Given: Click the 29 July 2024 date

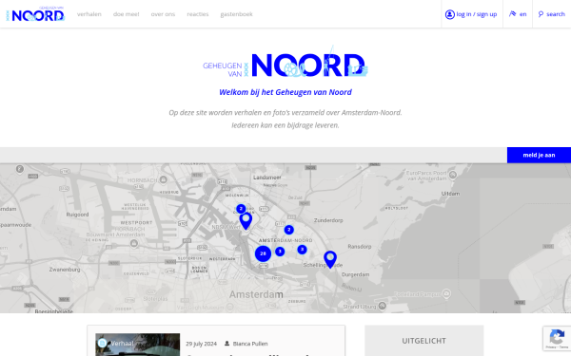Looking at the screenshot, I should point(201,344).
